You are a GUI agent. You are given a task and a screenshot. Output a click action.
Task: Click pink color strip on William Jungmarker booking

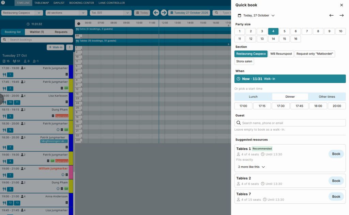coord(71,172)
